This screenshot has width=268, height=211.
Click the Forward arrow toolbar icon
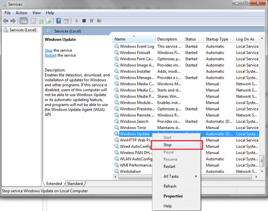tap(13, 21)
